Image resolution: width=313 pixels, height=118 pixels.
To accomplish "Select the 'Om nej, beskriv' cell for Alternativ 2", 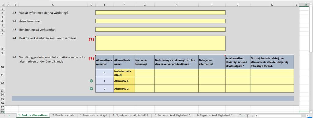I will 272,88.
